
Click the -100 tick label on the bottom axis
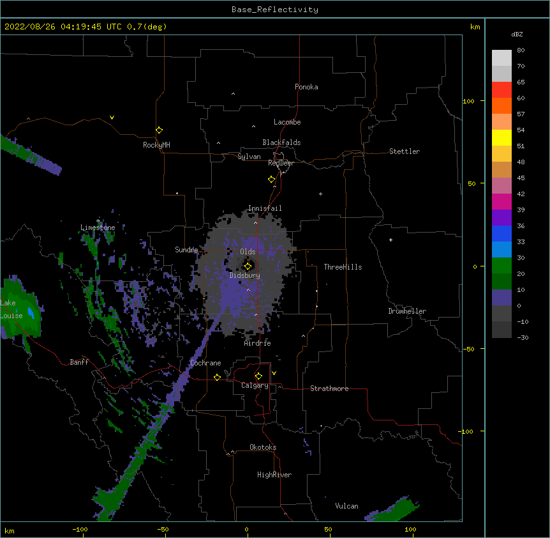point(80,529)
